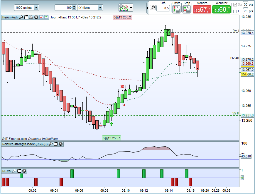Image resolution: width=255 pixels, height=194 pixels.
Task: Click the green up arrow entry marker
Action: pos(111,124)
